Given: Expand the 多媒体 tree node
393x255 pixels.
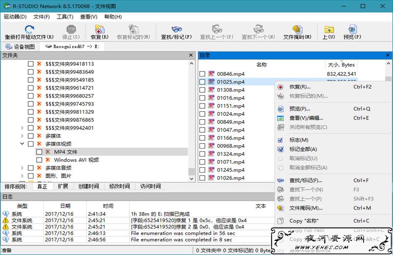Looking at the screenshot, I should click(x=22, y=136).
